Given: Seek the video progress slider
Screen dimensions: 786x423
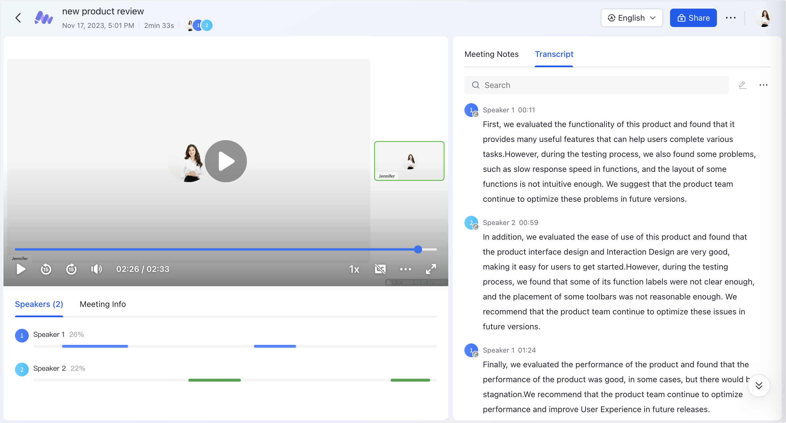Looking at the screenshot, I should click(x=418, y=249).
